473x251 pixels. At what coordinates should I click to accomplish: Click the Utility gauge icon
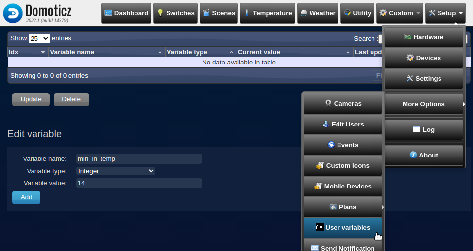(x=347, y=13)
